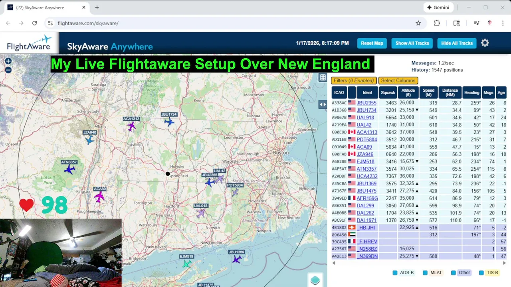Toggle sidebar with the double-arrow icon
This screenshot has height=287, width=511.
[323, 104]
